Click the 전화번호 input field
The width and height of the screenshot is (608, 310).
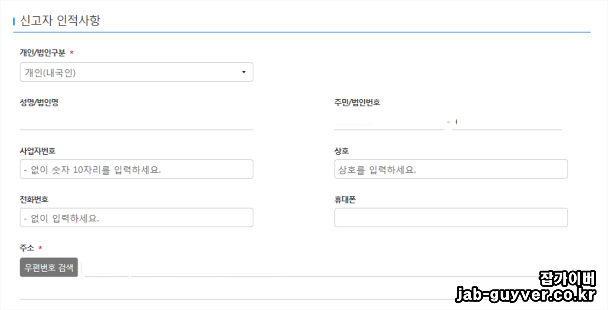point(136,218)
